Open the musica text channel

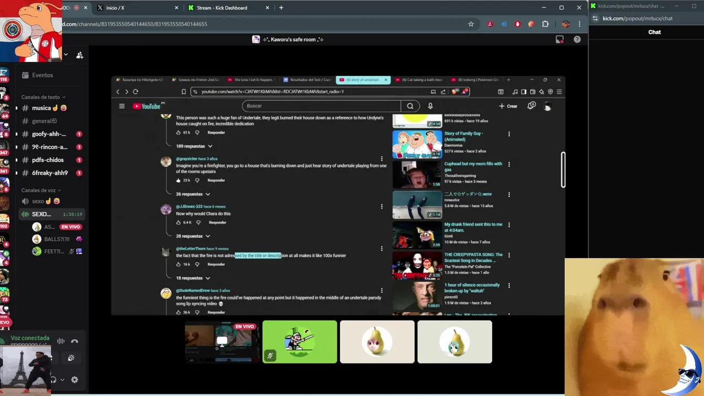49,108
